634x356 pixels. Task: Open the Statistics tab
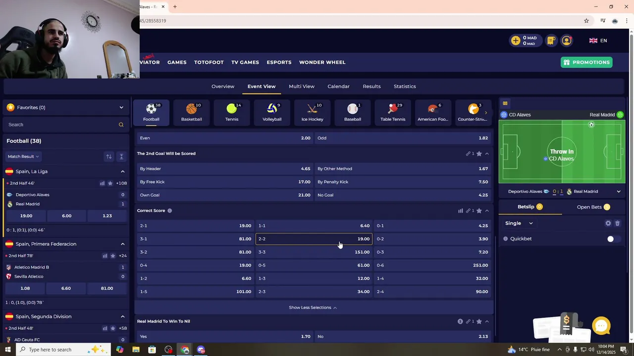click(405, 87)
